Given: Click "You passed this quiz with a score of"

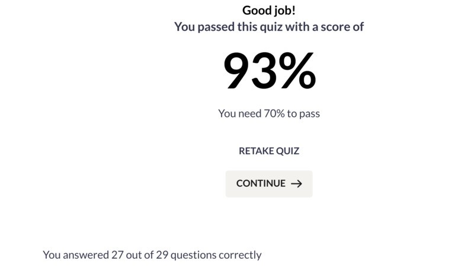Looking at the screenshot, I should tap(269, 27).
